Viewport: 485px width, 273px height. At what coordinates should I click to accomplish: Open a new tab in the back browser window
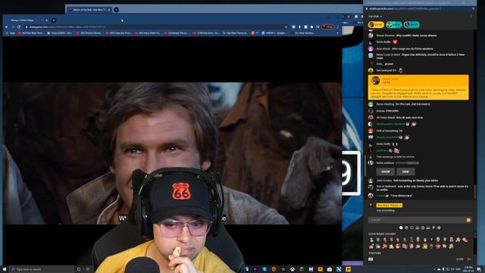116,10
